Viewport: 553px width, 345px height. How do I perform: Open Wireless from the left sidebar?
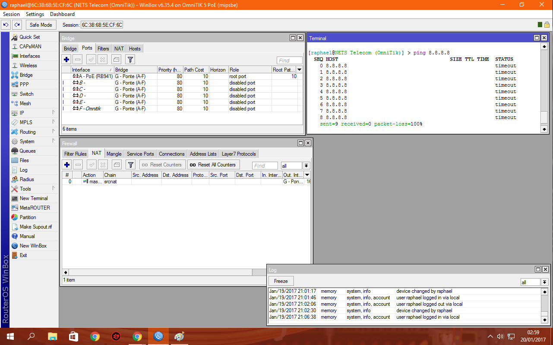tap(28, 66)
